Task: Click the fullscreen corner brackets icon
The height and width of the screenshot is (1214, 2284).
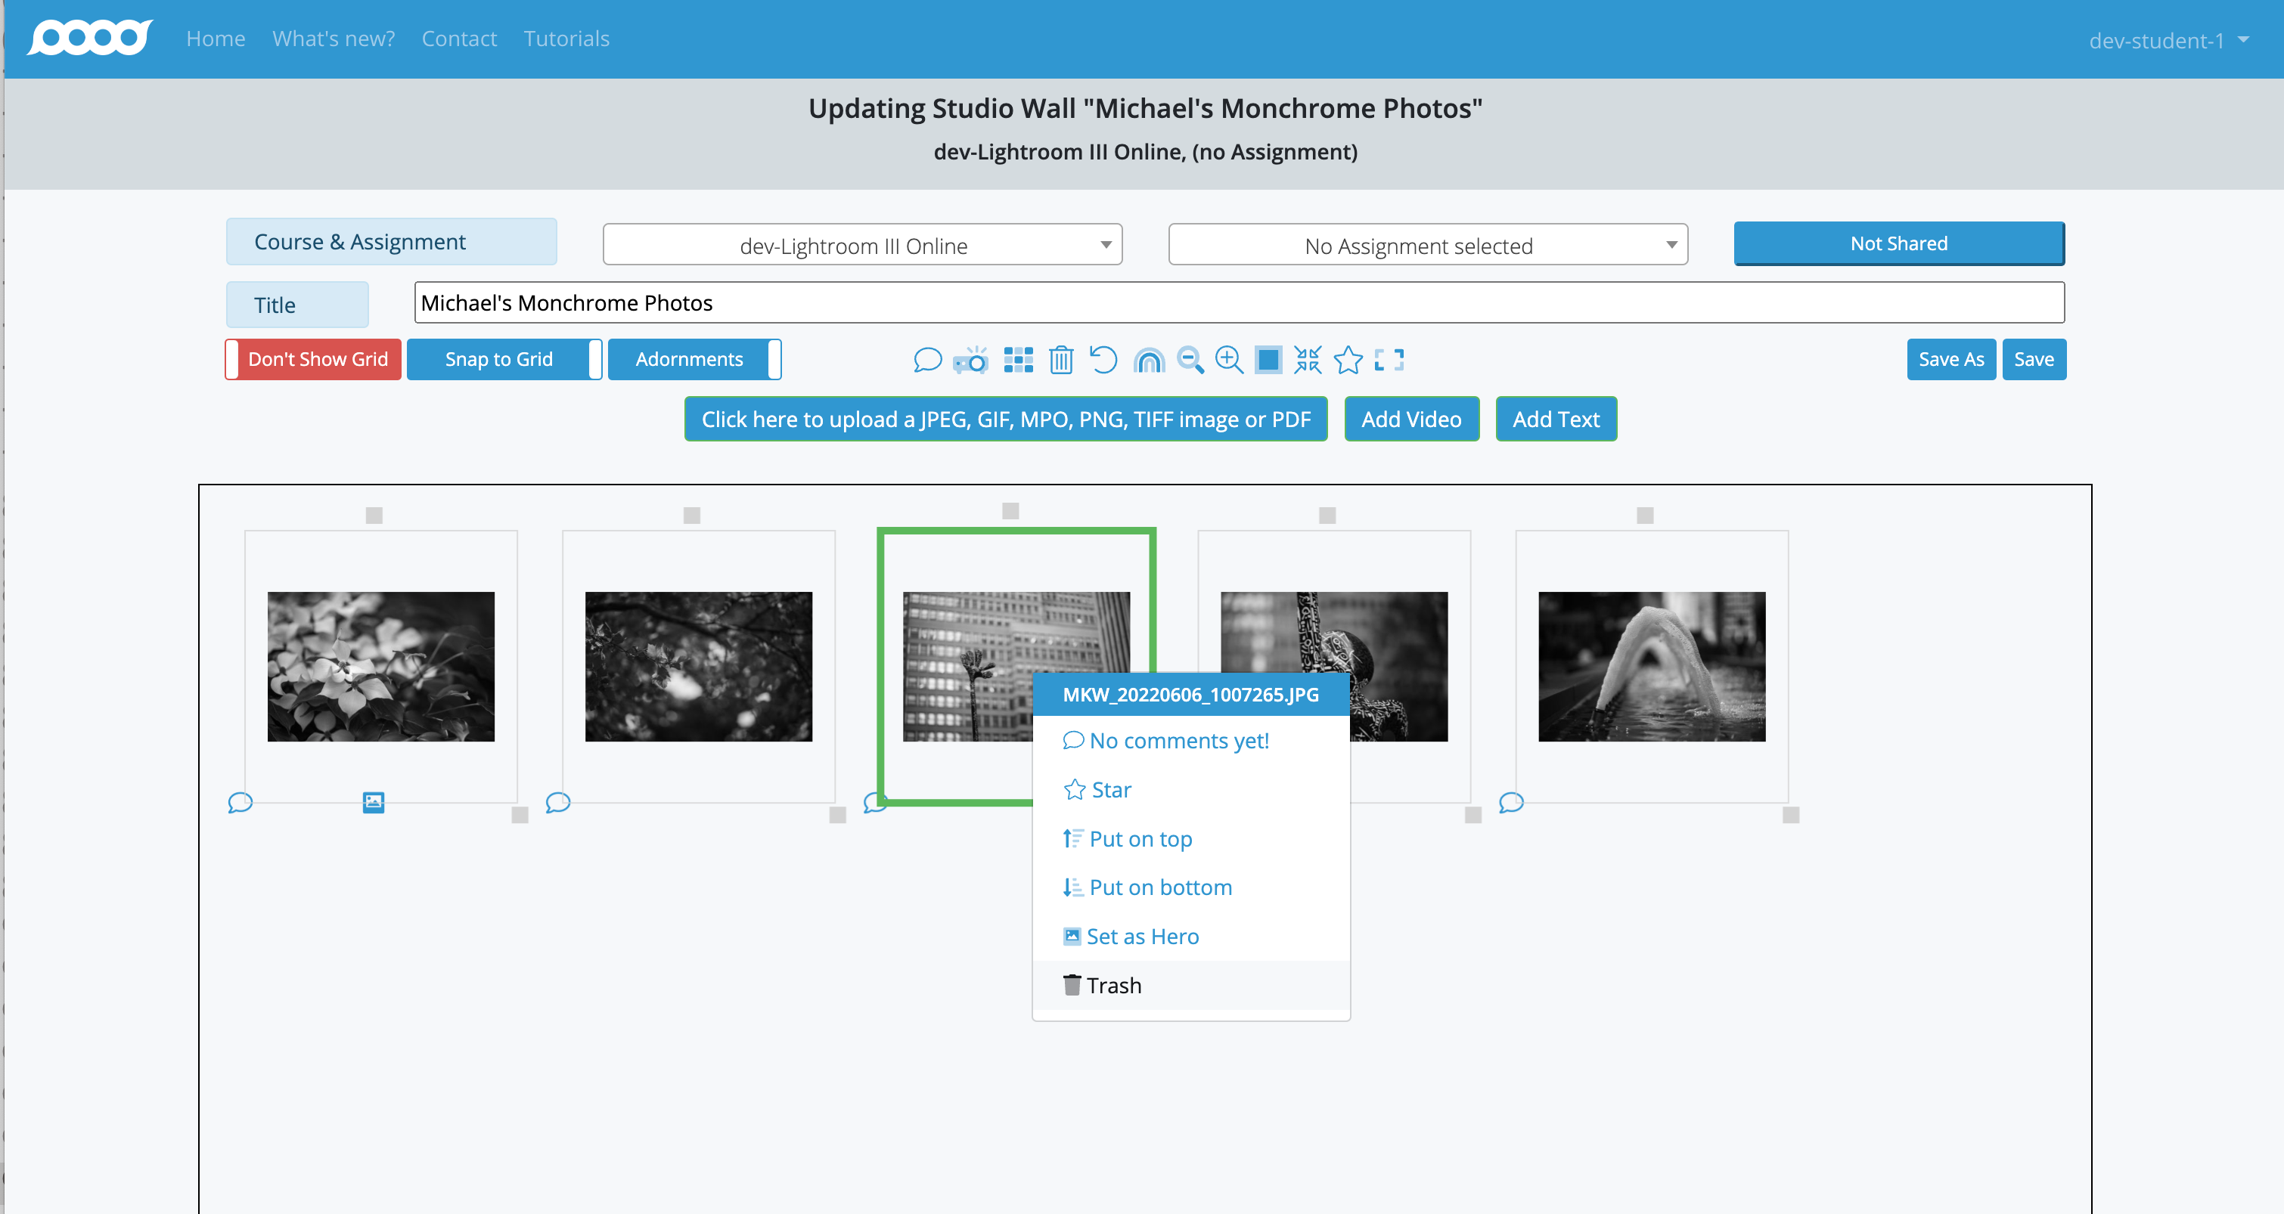Action: coord(1389,360)
